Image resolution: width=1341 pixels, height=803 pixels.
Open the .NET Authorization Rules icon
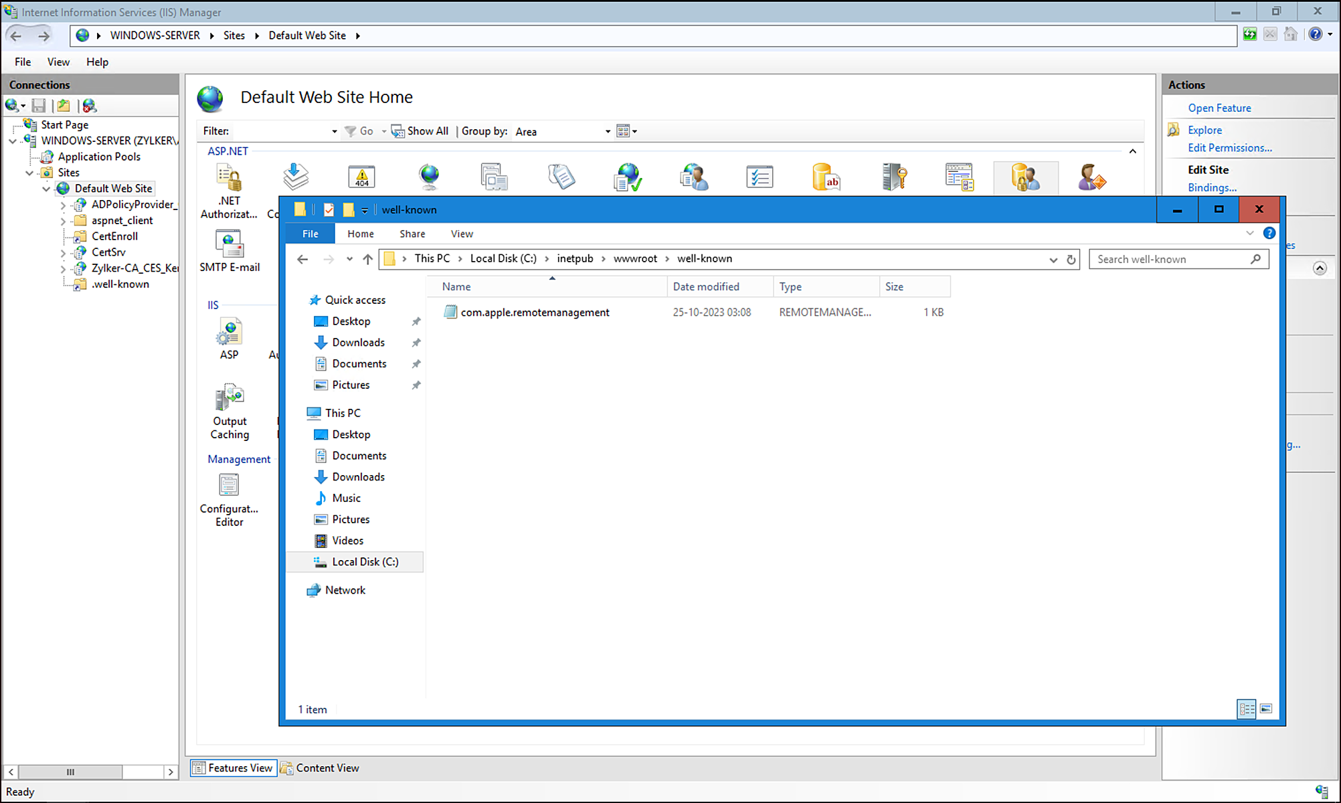click(x=229, y=179)
